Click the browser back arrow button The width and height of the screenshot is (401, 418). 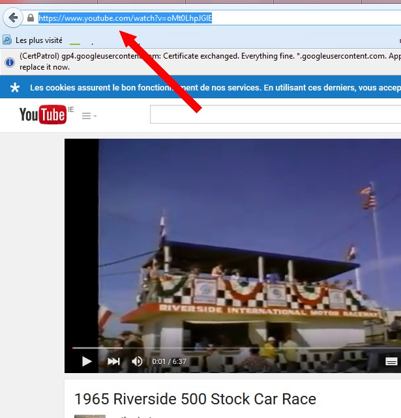tap(12, 18)
